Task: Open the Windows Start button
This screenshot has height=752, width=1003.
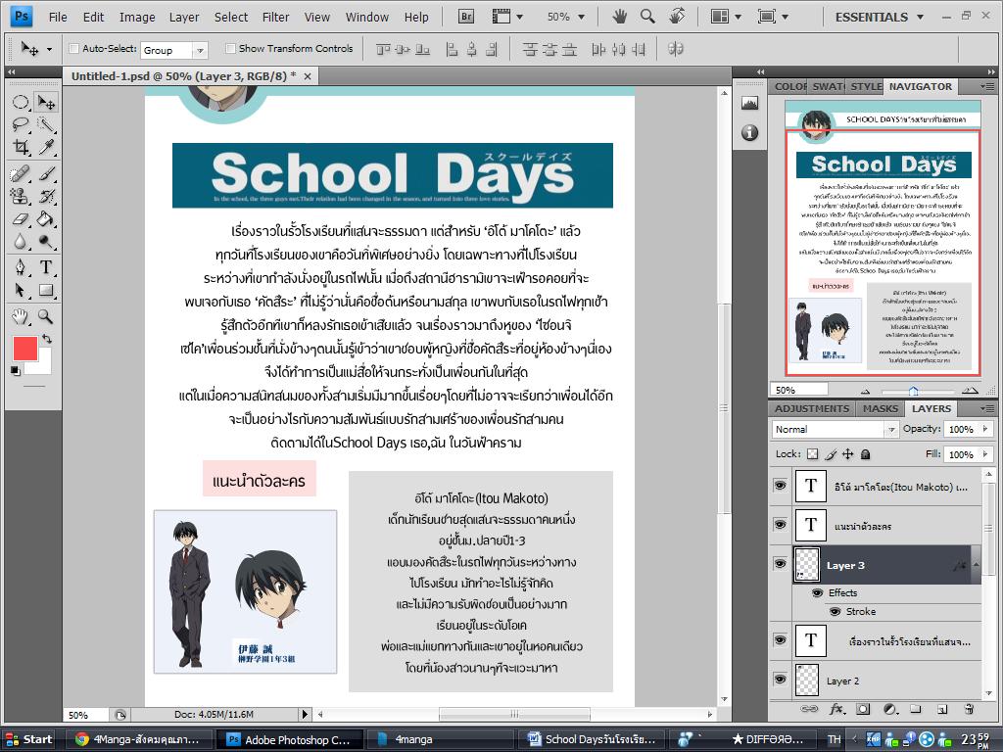Action: 28,739
